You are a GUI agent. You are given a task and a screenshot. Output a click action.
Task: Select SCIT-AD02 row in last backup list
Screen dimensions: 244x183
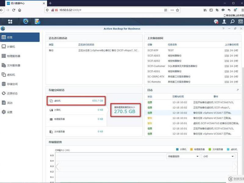[193, 61]
